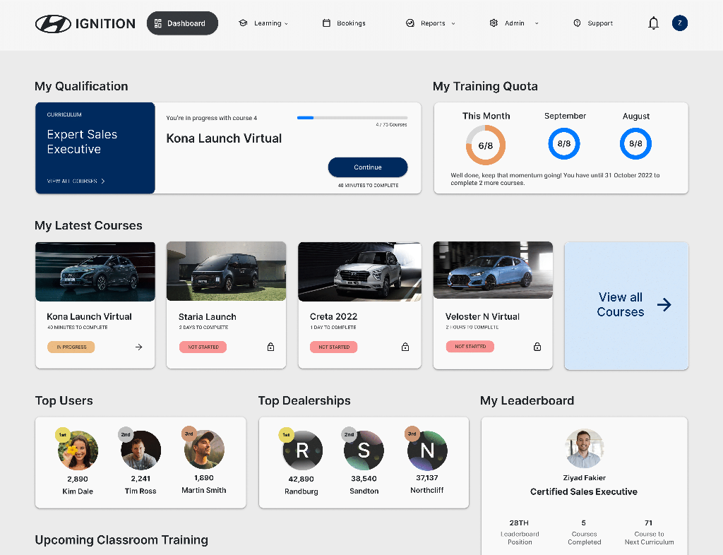Viewport: 723px width, 555px height.
Task: Expand the Learning dropdown chevron
Action: point(287,23)
